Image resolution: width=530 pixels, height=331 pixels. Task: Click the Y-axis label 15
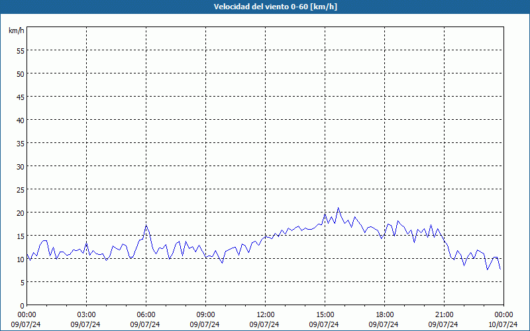21,237
